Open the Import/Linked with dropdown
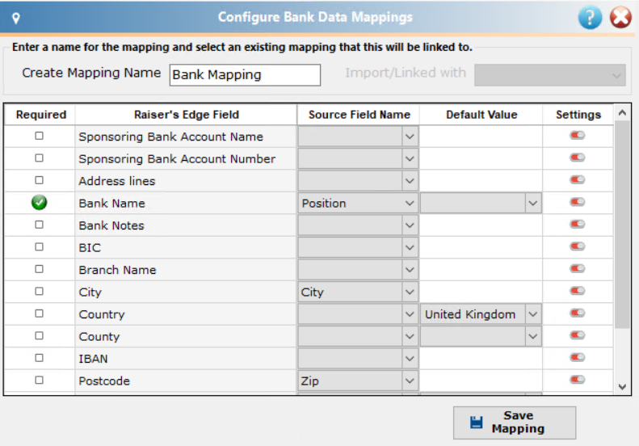The width and height of the screenshot is (639, 446). [x=550, y=75]
